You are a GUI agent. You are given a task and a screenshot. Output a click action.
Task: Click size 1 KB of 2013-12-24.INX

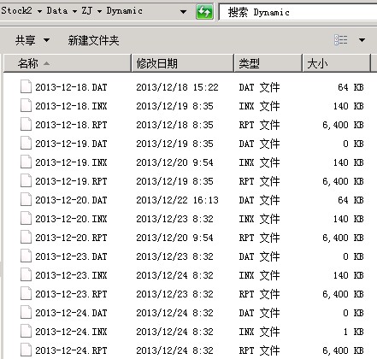click(x=353, y=332)
